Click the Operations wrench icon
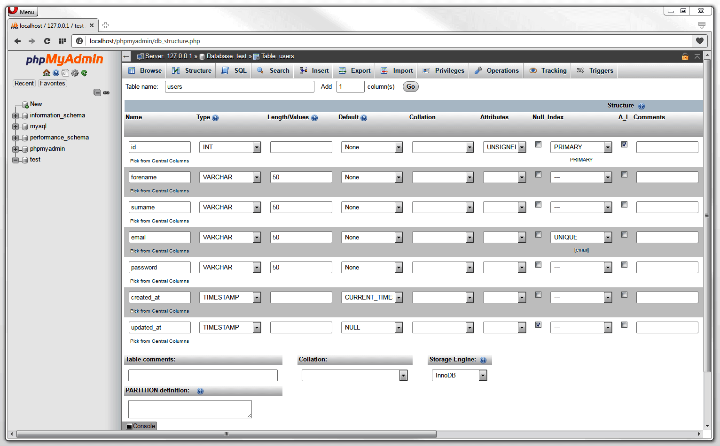 (478, 70)
